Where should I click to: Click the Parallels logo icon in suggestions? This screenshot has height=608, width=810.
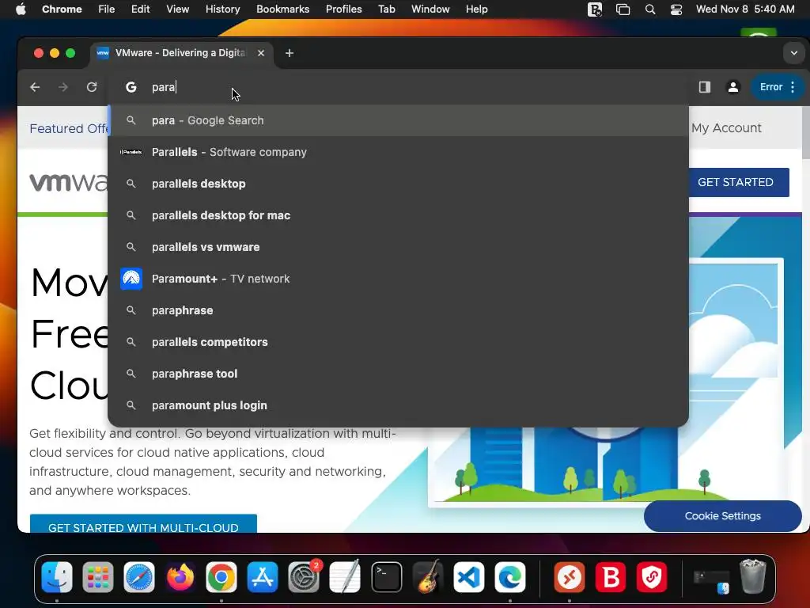click(x=131, y=152)
